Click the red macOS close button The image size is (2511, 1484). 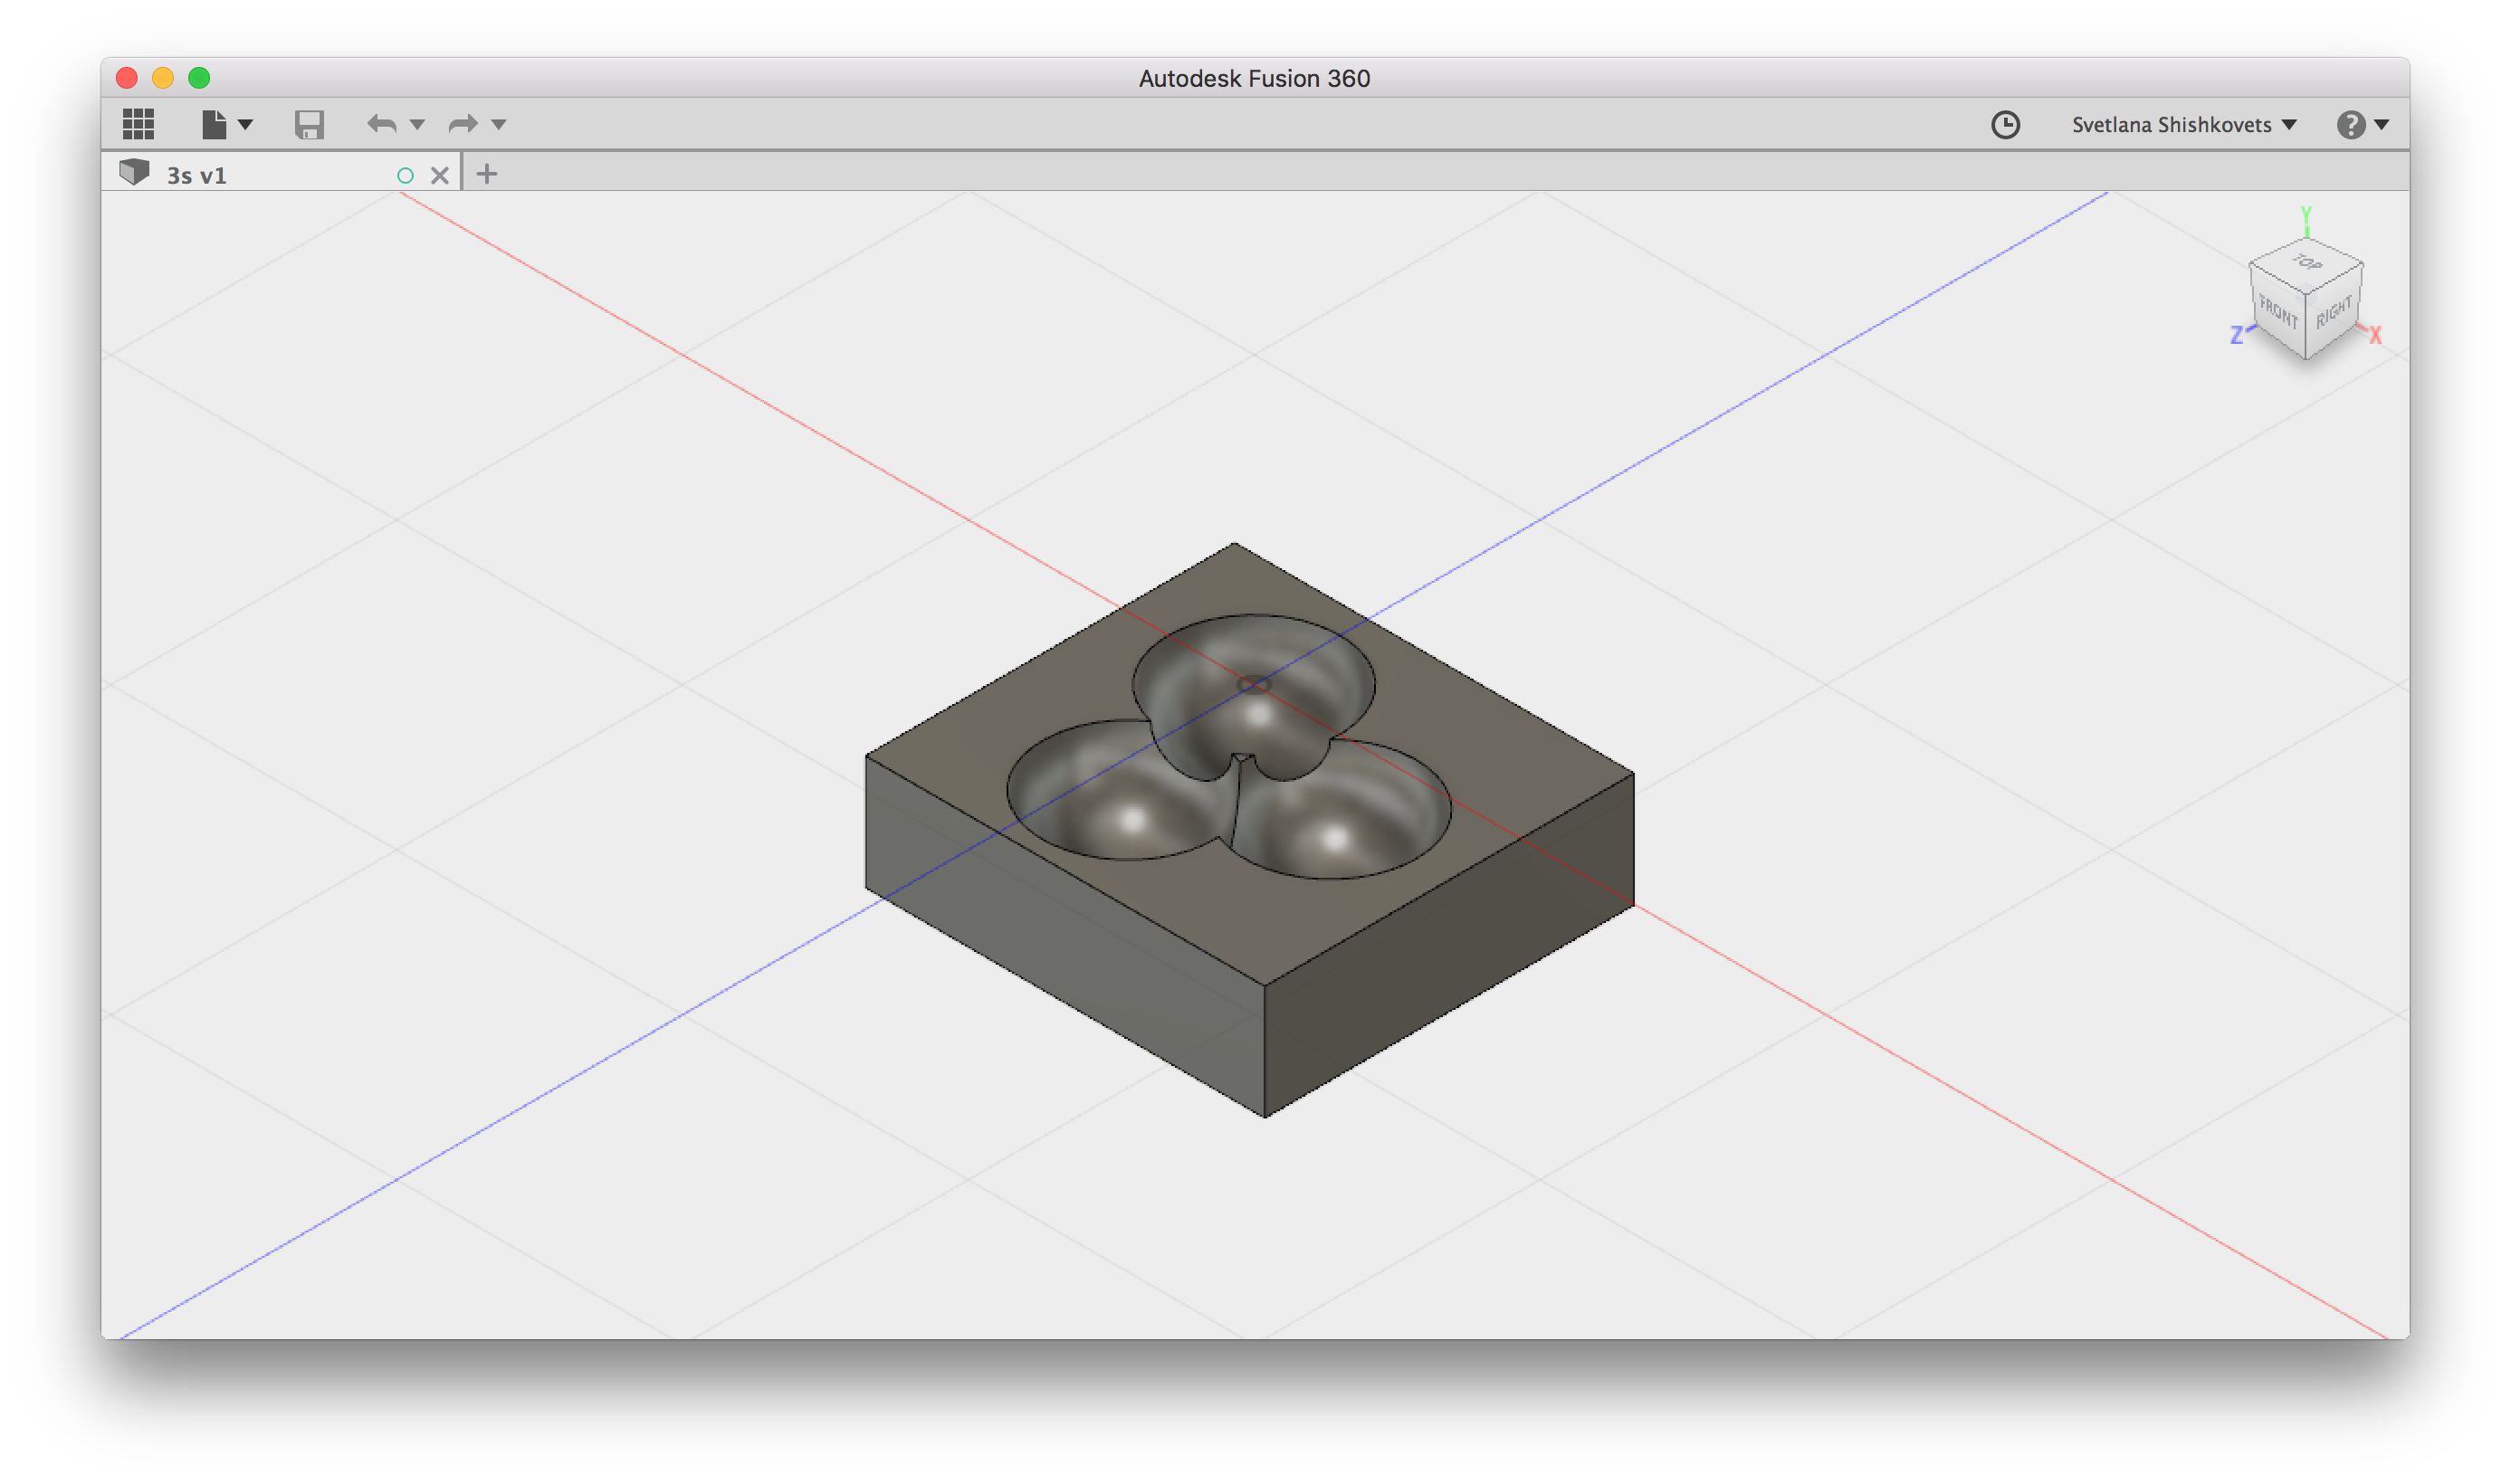[127, 78]
